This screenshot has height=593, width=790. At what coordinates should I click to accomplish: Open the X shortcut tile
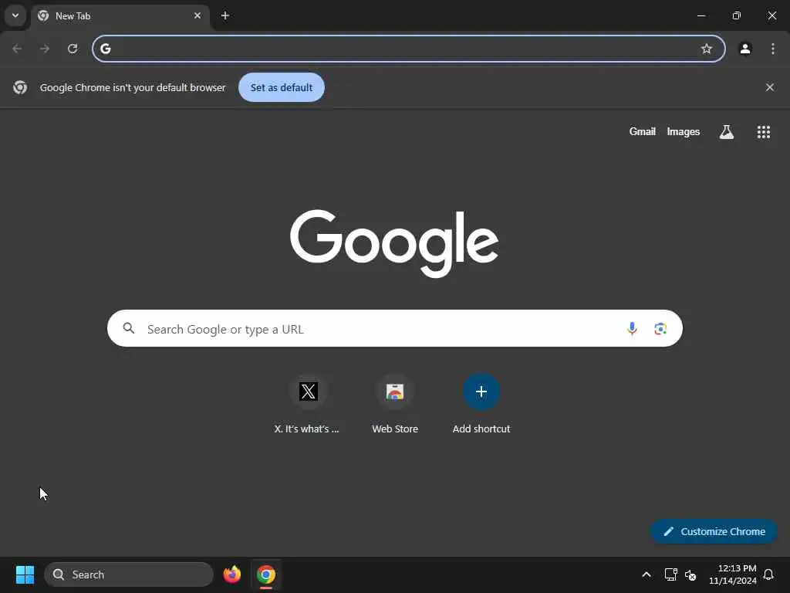[308, 404]
